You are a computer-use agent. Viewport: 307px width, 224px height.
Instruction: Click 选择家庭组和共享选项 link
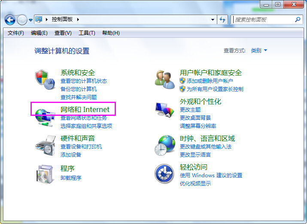click(x=86, y=126)
